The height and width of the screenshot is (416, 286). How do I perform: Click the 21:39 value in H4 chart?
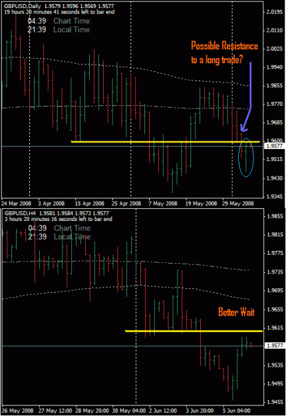click(37, 237)
